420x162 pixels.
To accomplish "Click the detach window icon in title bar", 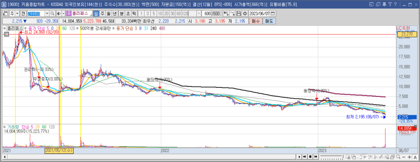I will click(371, 4).
